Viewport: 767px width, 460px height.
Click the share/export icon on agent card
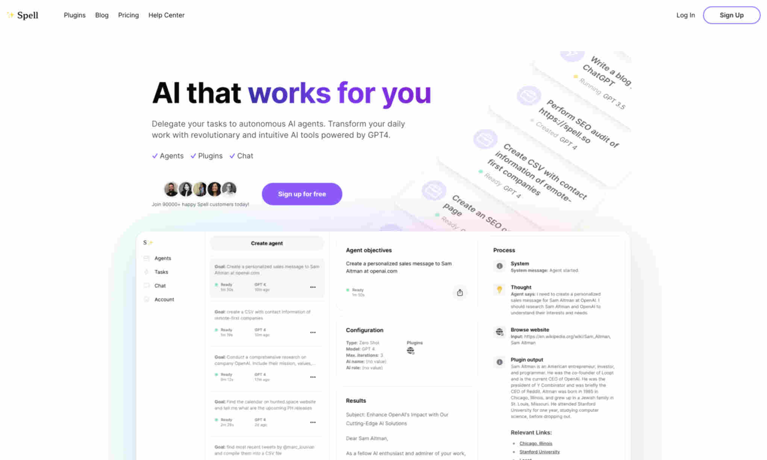(x=460, y=292)
